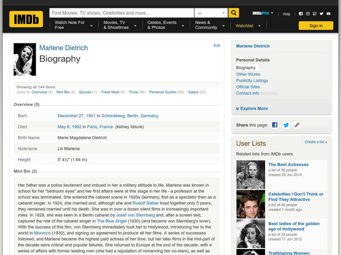Screen dimensions: 341x255
Task: Click the Twitter icon in the header
Action: tap(321, 14)
